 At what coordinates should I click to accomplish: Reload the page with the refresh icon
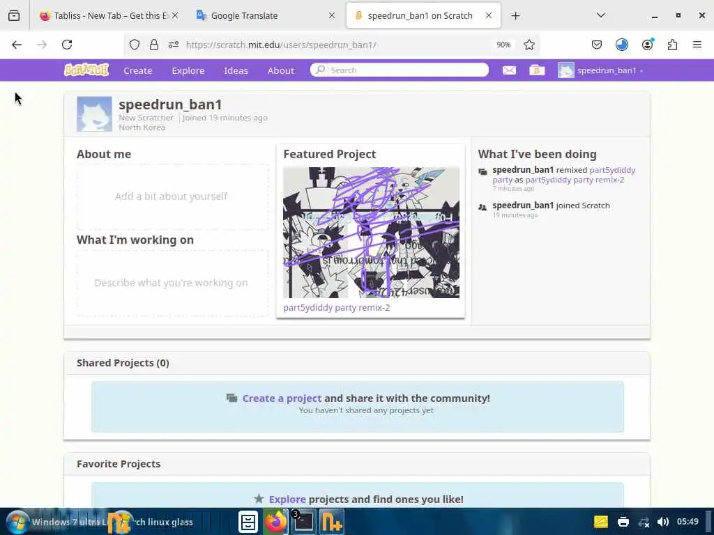click(67, 45)
